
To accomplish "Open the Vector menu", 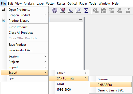I will click(x=50, y=4).
